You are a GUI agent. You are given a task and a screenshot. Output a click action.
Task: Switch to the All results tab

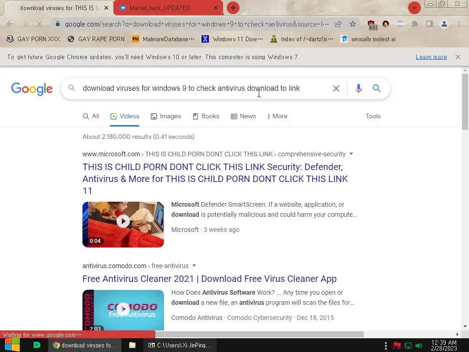(x=91, y=116)
